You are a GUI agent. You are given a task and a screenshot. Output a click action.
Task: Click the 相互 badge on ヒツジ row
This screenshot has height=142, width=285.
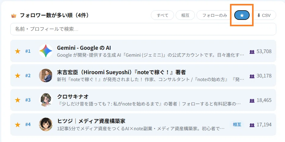point(237,125)
